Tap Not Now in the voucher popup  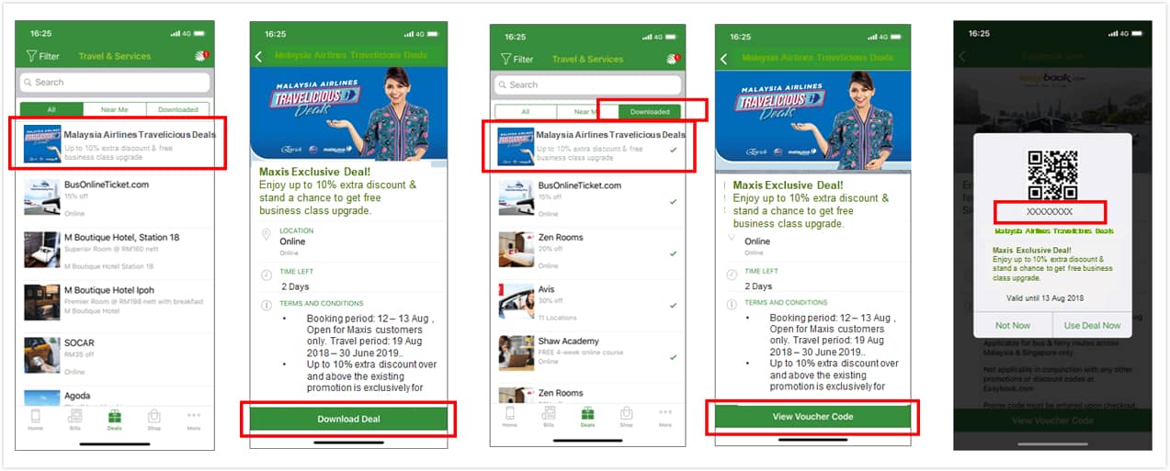coord(1013,325)
